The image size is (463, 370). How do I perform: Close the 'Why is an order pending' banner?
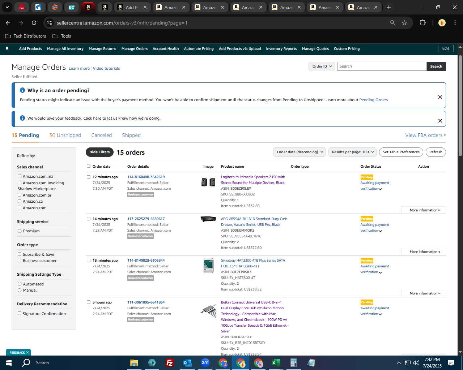click(x=440, y=97)
